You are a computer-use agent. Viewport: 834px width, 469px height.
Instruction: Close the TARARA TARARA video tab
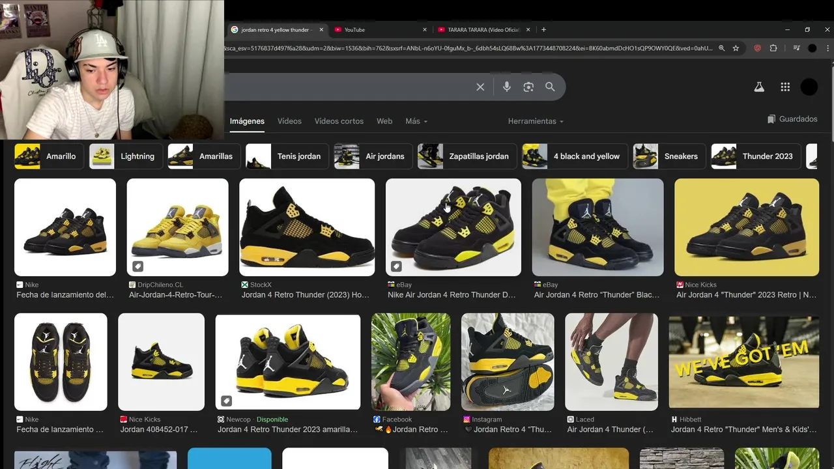[x=528, y=29]
